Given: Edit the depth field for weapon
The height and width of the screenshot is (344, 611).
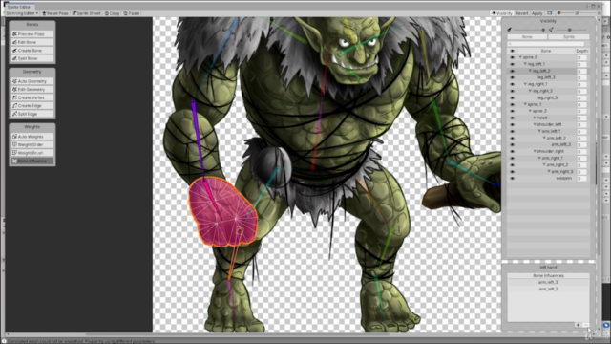Looking at the screenshot, I should [x=581, y=179].
